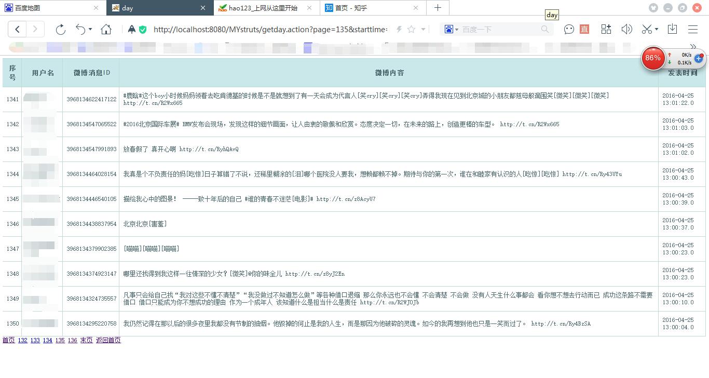709x378 pixels.
Task: Click the 86% speed indicator ball
Action: [652, 58]
